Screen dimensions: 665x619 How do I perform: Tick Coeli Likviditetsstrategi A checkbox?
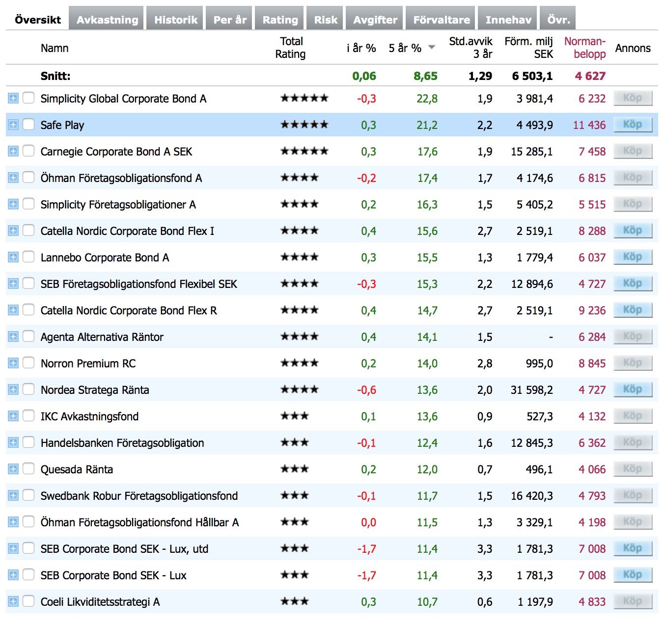click(x=28, y=601)
